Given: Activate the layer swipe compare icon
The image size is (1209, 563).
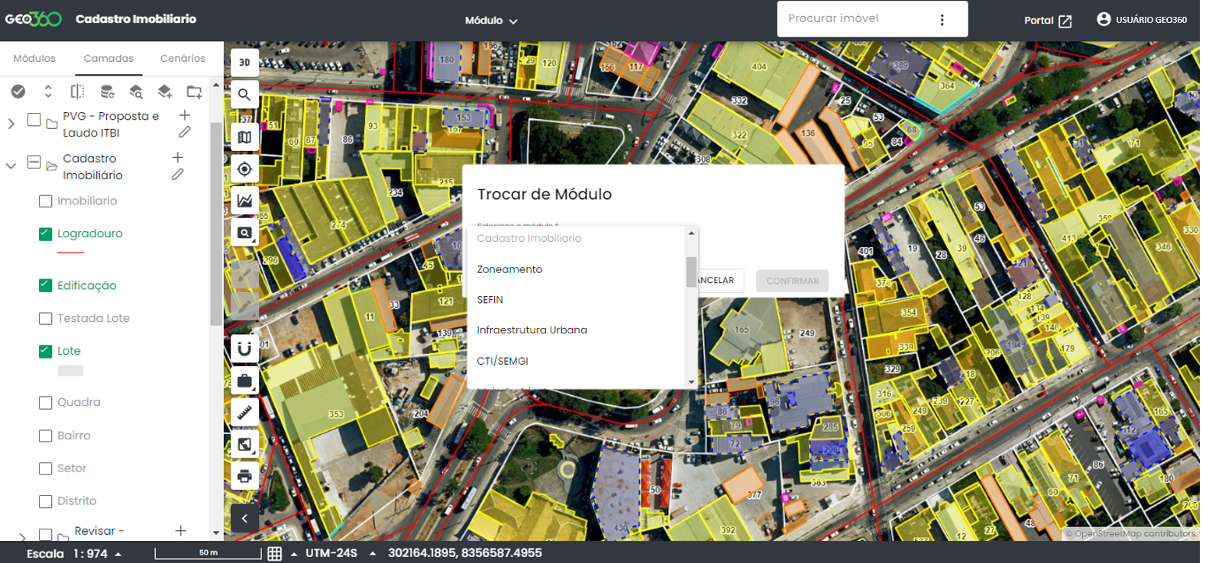Looking at the screenshot, I should (77, 92).
